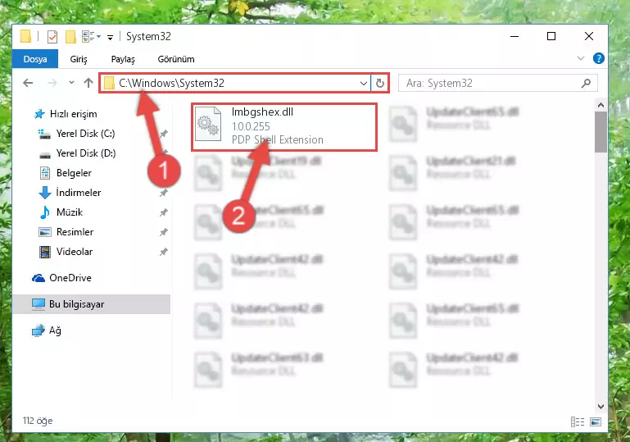This screenshot has height=442, width=630.
Task: Open Yerel Disk (D:) in sidebar
Action: click(x=86, y=153)
